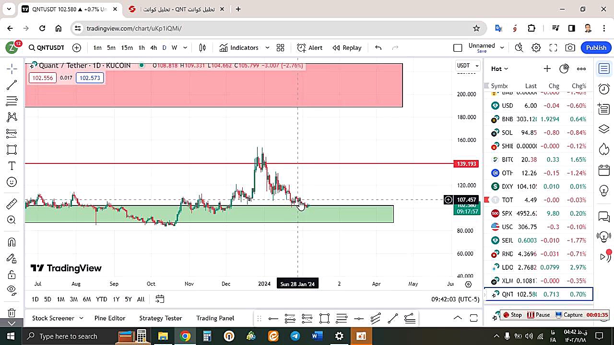The height and width of the screenshot is (345, 614).
Task: Stop the screen recording
Action: [512, 315]
